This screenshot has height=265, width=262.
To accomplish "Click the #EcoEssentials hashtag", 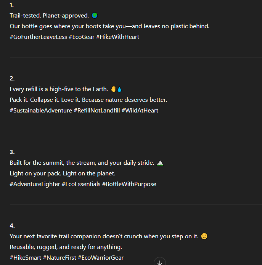I will click(x=81, y=184).
